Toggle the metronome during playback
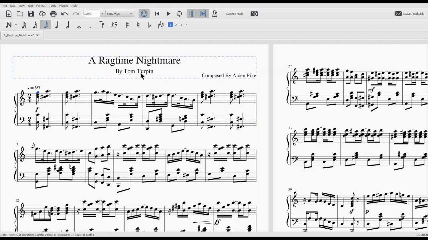Screen dimensions: 428x240 coord(215,14)
